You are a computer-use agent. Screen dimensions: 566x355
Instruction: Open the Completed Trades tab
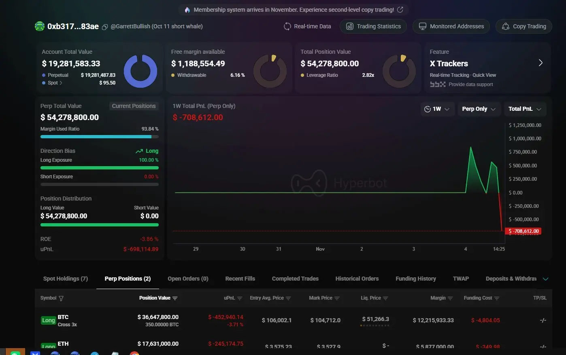click(295, 279)
